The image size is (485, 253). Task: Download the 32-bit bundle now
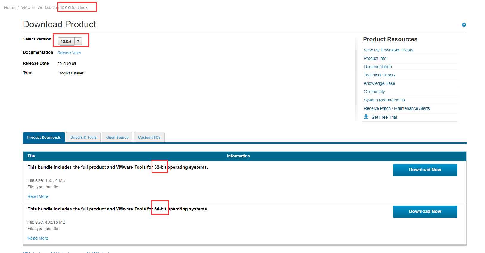tap(425, 170)
